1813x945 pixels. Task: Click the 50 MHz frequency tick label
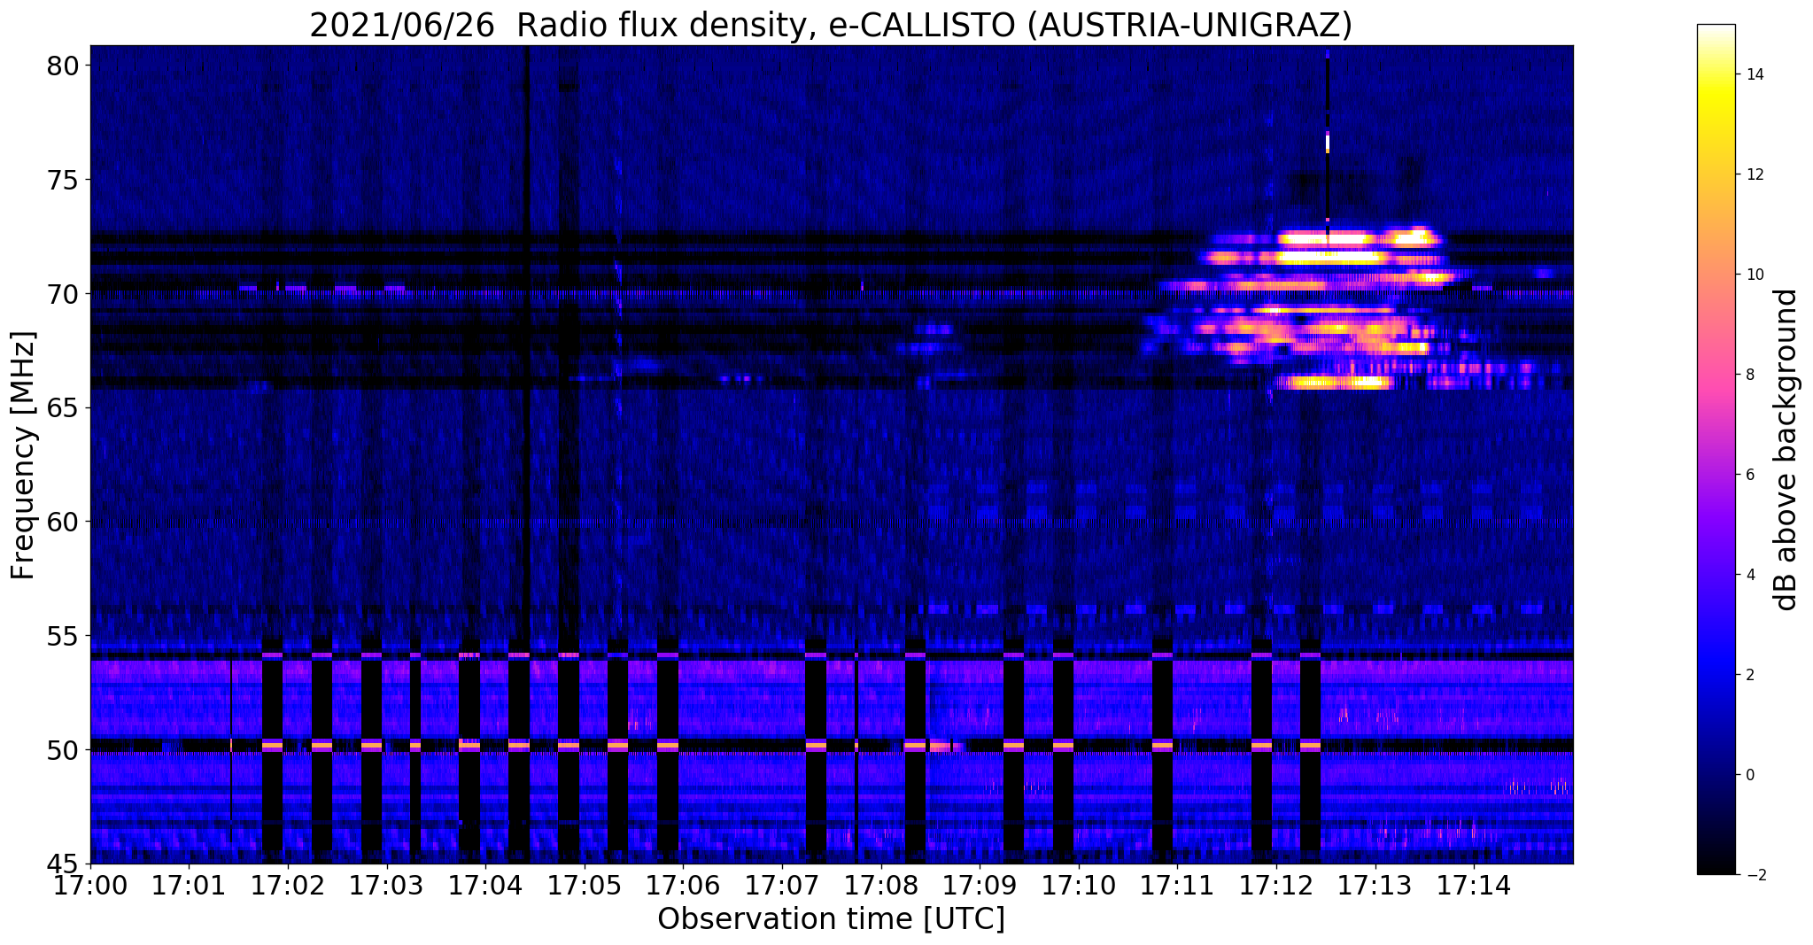click(x=65, y=750)
